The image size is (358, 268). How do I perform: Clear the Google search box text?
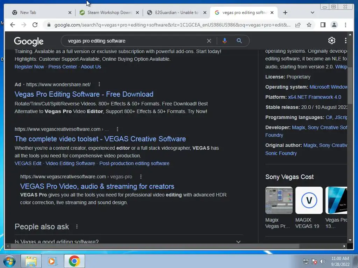(209, 41)
